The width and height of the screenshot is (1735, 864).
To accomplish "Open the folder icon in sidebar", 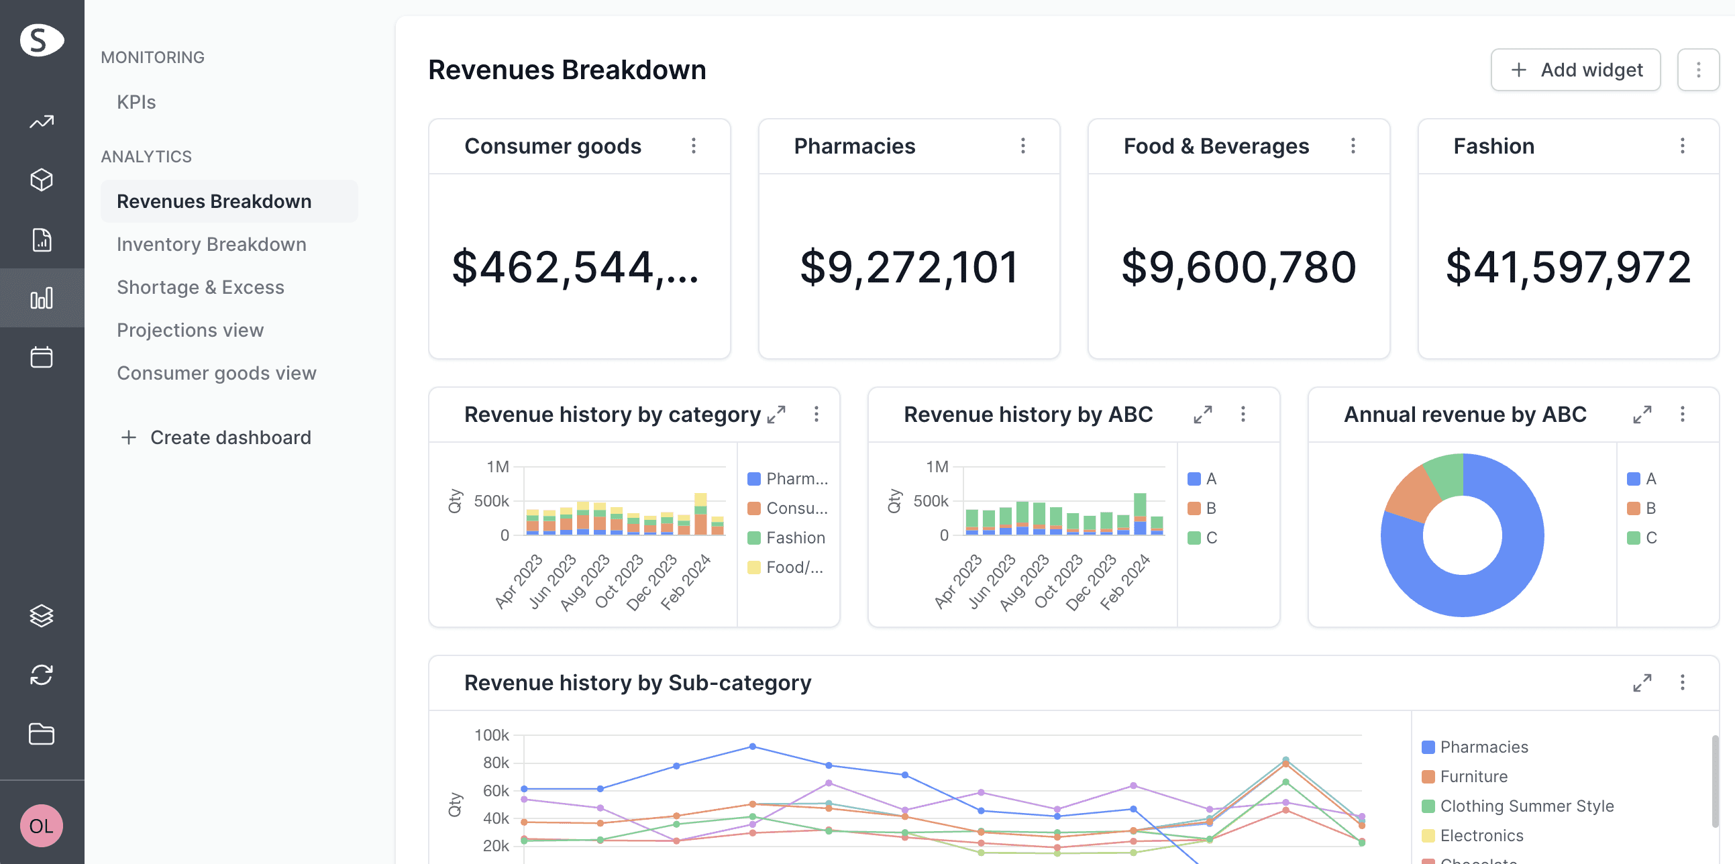I will [42, 733].
